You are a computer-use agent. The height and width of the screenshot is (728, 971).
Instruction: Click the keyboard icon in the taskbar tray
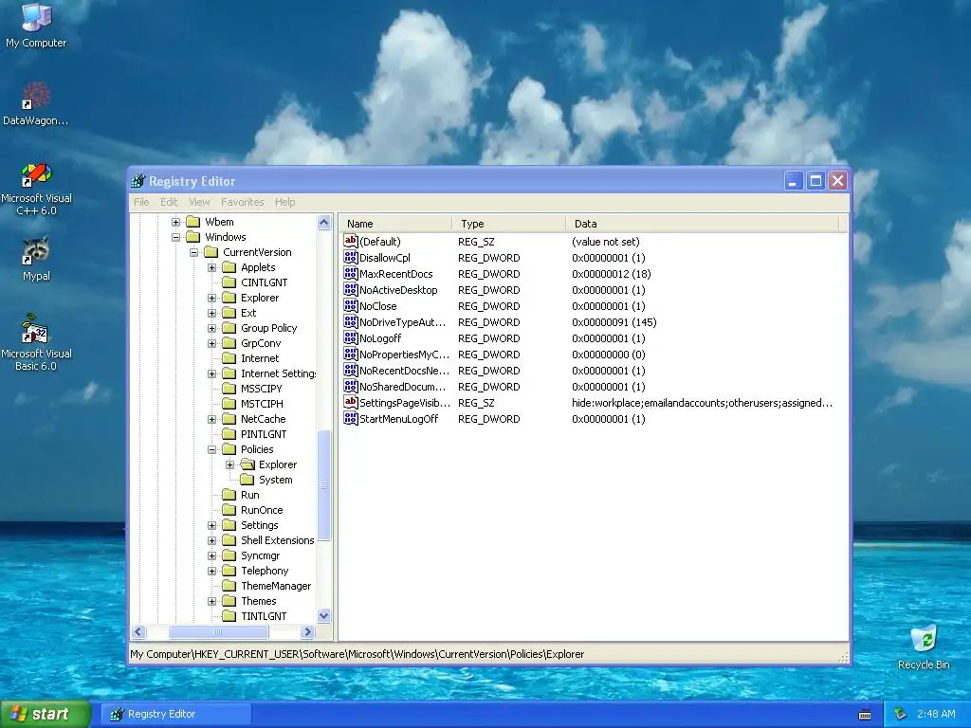point(865,715)
